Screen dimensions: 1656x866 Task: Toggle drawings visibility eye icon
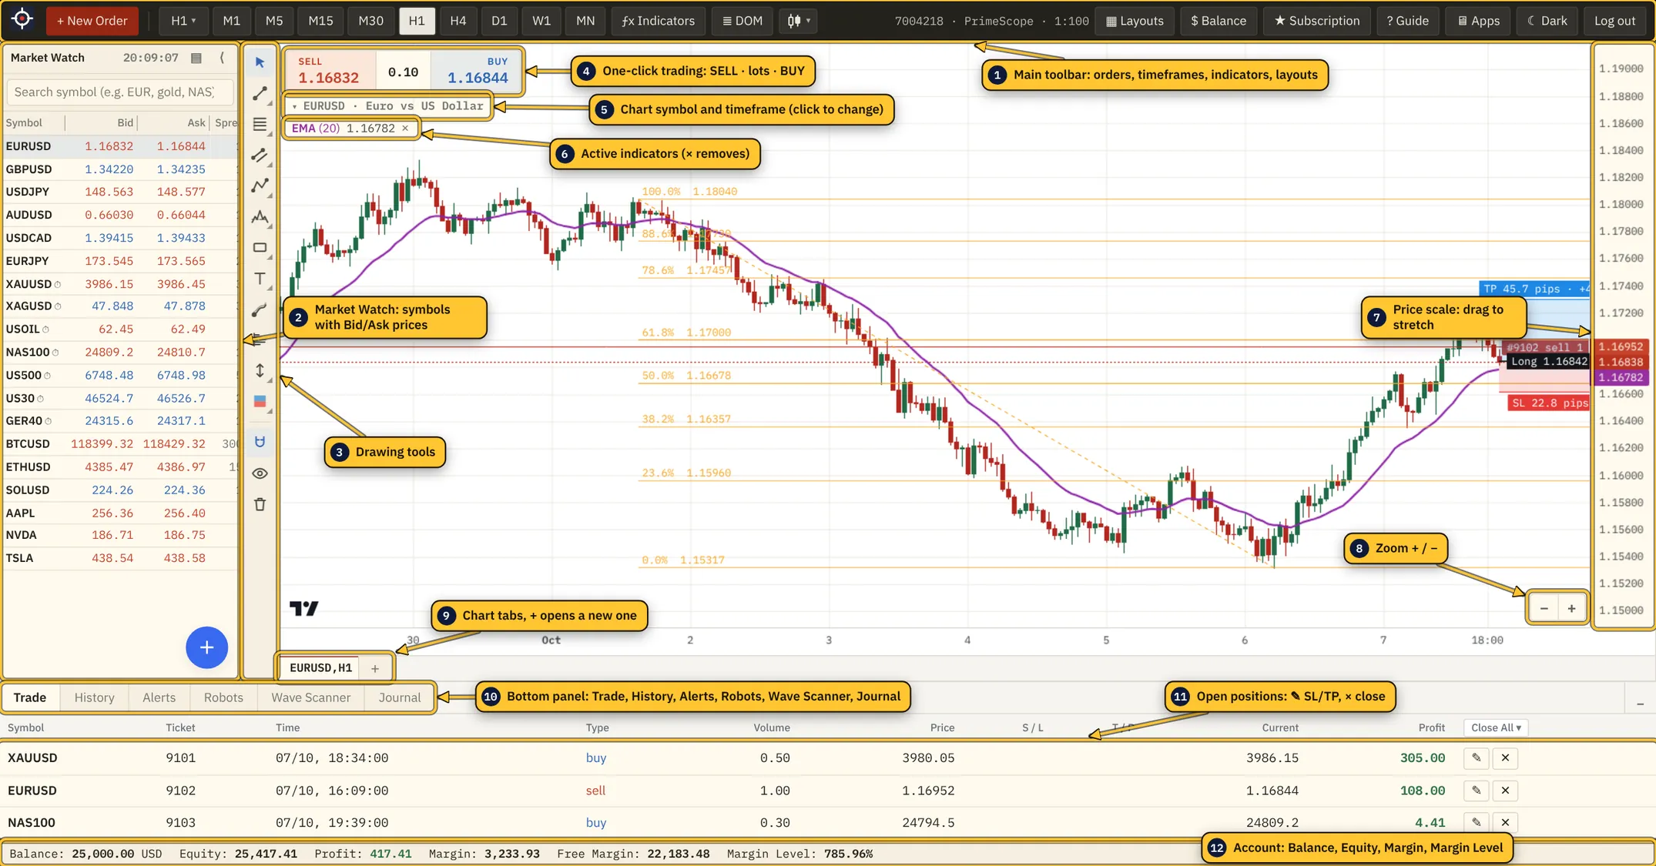pos(260,473)
